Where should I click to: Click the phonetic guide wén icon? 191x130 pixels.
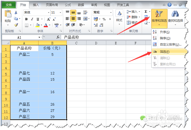tap(56, 25)
